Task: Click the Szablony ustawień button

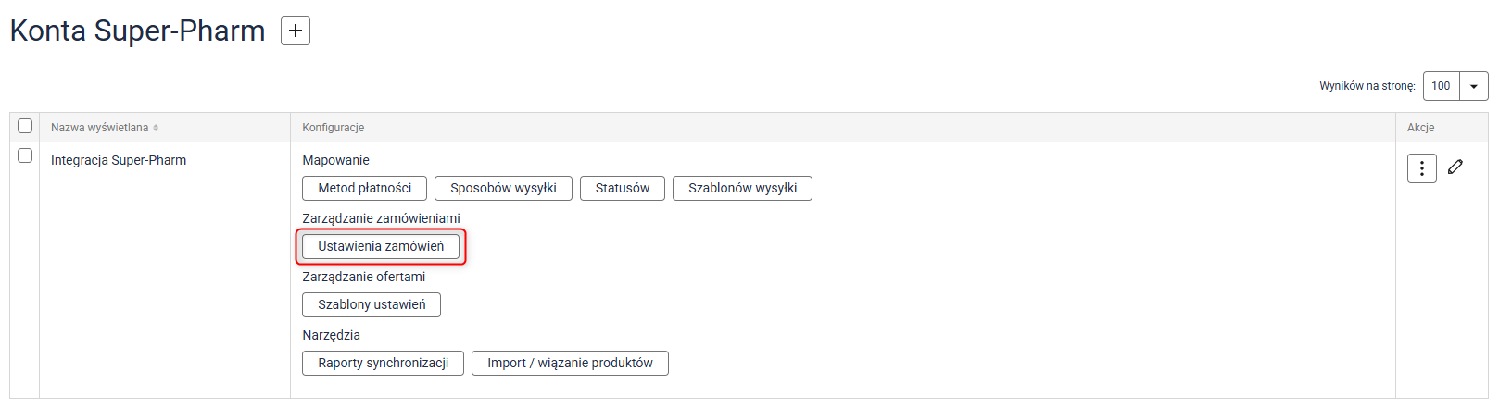Action: pyautogui.click(x=372, y=304)
